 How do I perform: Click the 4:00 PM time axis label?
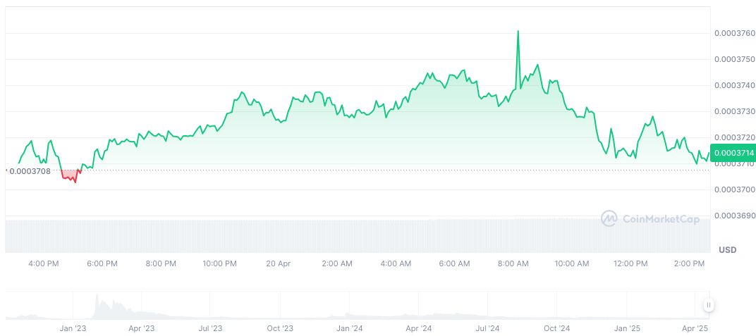43,264
